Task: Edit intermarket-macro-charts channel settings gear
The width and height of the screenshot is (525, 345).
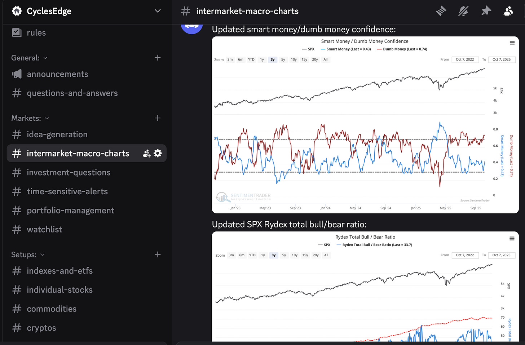Action: coord(158,153)
